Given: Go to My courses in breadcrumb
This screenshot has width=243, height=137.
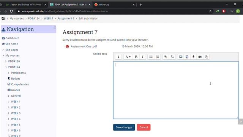Looking at the screenshot, I should 17,18.
